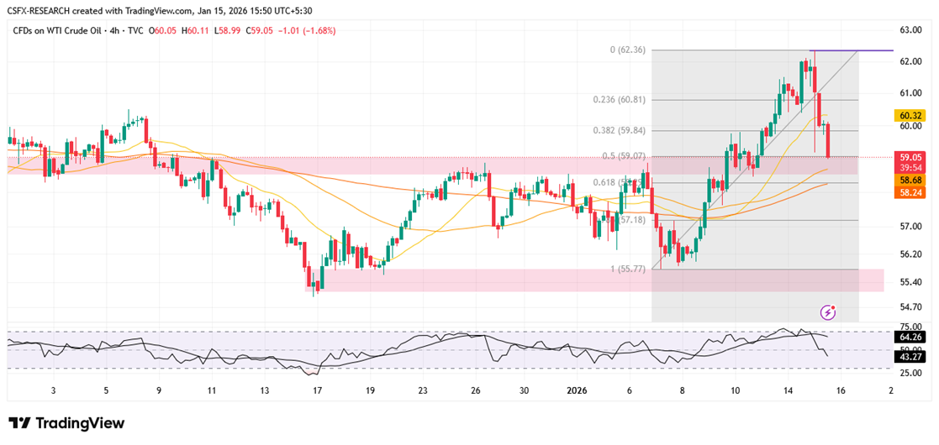Viewport: 939px width, 445px height.
Task: Click the Fibonacci 1 (55.77) level label
Action: 628,270
